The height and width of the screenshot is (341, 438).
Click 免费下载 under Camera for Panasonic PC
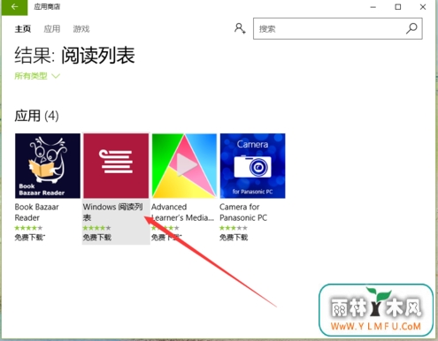(x=234, y=238)
